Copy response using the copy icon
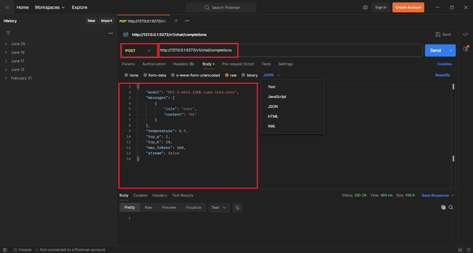Viewport: 473px width, 253px height. [443, 207]
